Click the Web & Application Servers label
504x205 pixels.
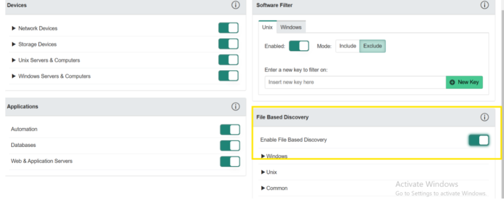[x=42, y=161]
